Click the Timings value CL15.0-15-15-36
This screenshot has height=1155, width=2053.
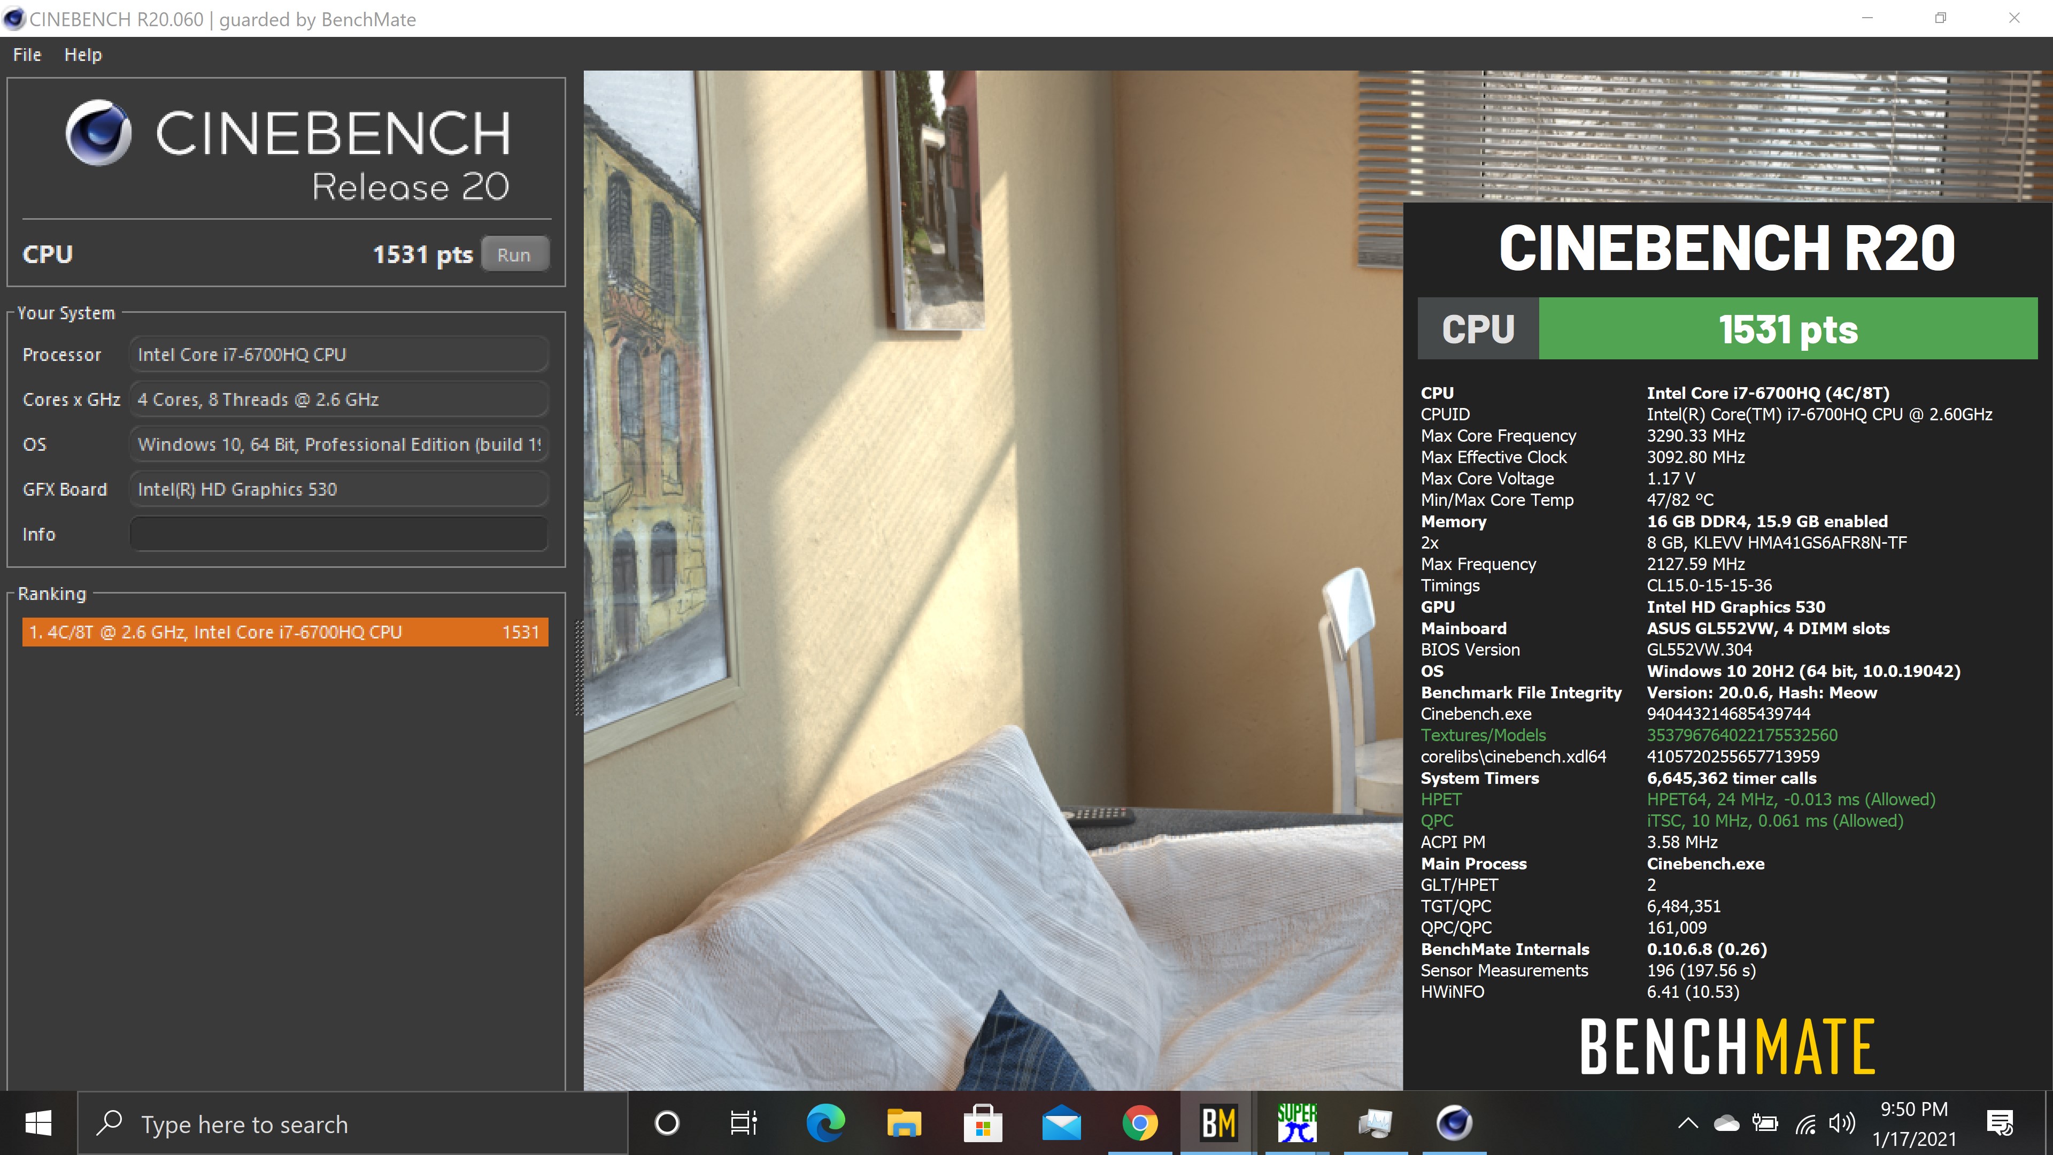[x=1710, y=586]
